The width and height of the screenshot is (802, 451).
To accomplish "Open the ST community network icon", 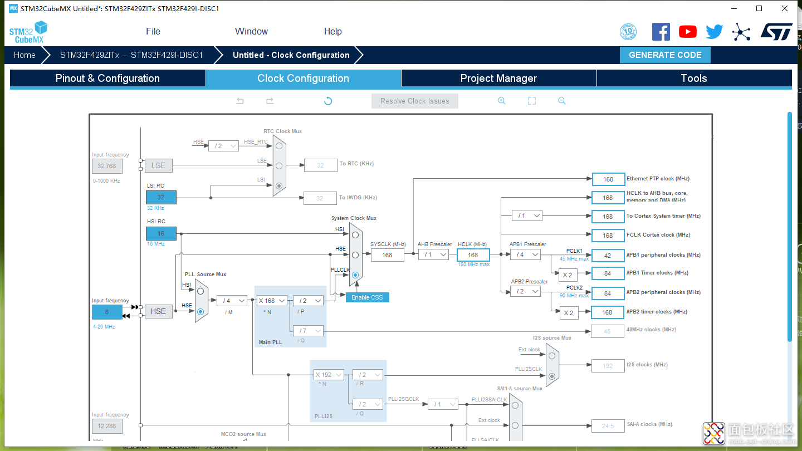I will (741, 32).
